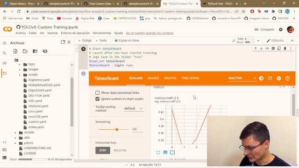Click the Colab logo
The width and height of the screenshot is (299, 168).
tap(7, 29)
